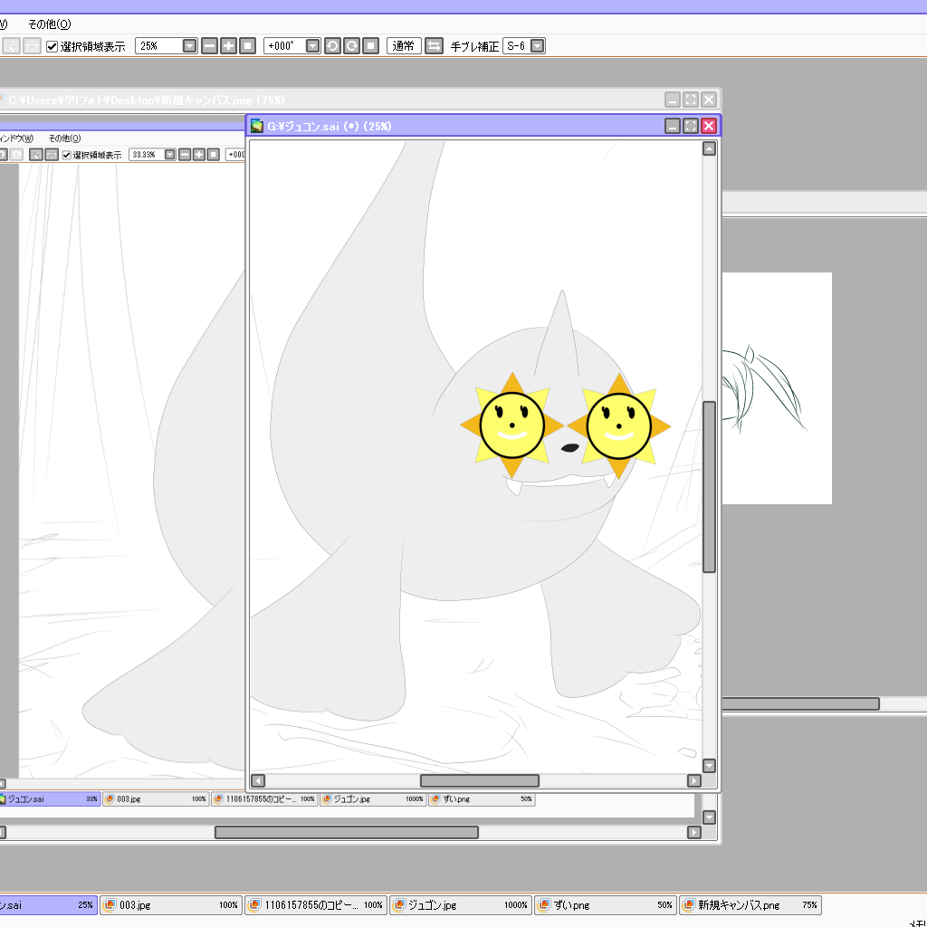Click the vertical scrollbar thumb in ジュゴン.sai window
The width and height of the screenshot is (927, 927).
pos(710,487)
